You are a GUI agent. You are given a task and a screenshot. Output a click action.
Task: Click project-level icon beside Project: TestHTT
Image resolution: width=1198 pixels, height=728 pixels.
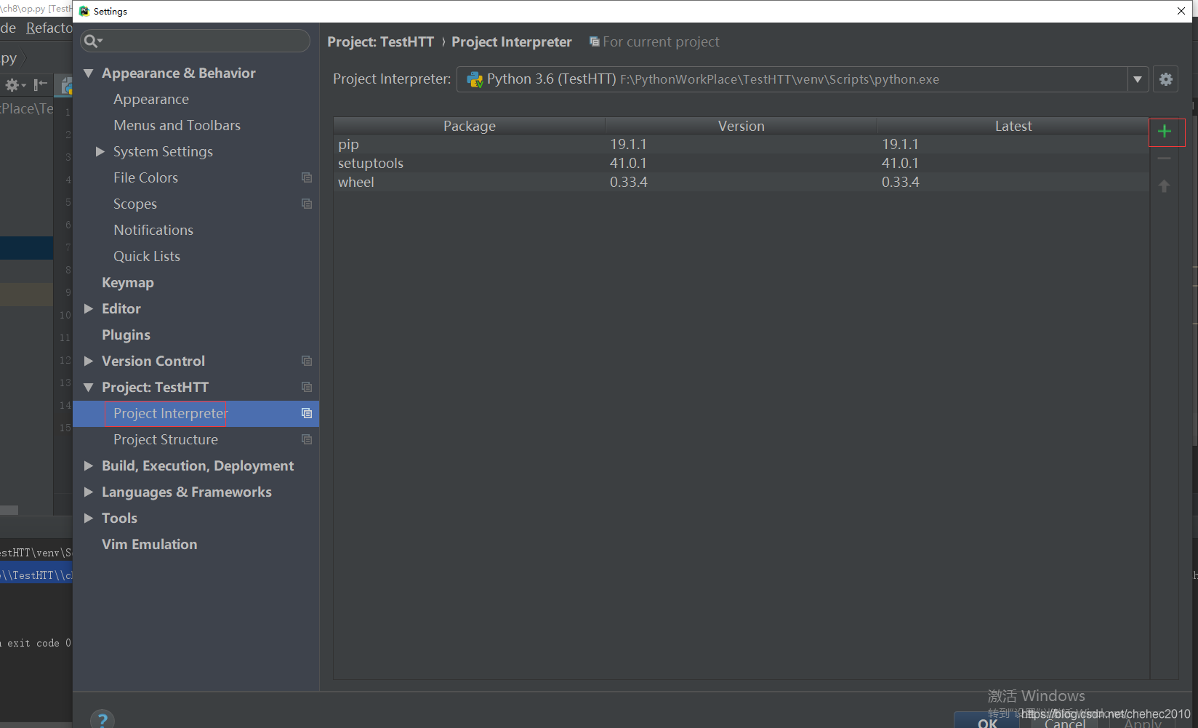pyautogui.click(x=307, y=387)
